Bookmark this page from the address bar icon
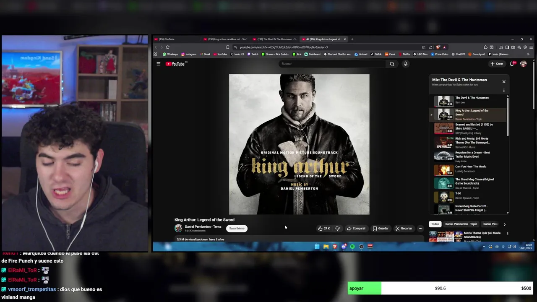Image resolution: width=537 pixels, height=302 pixels. pyautogui.click(x=228, y=47)
